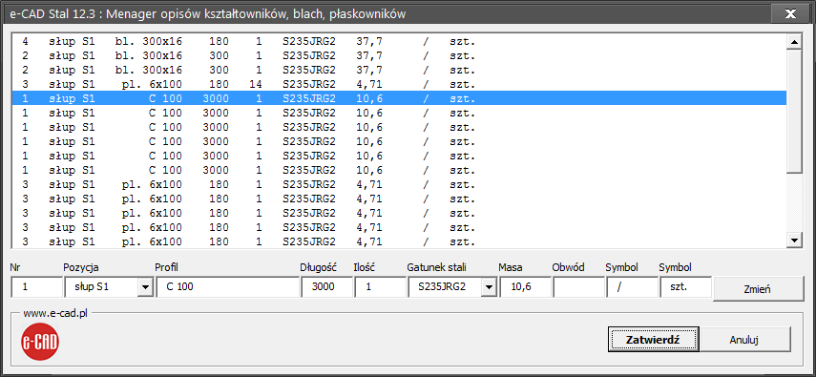Focus the Profil field containing C 100

[x=227, y=287]
